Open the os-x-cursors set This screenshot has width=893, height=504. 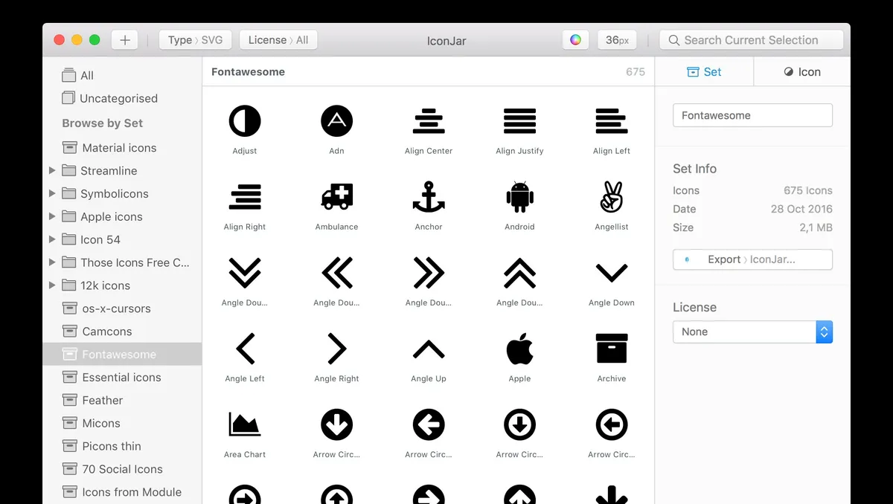[x=122, y=308]
